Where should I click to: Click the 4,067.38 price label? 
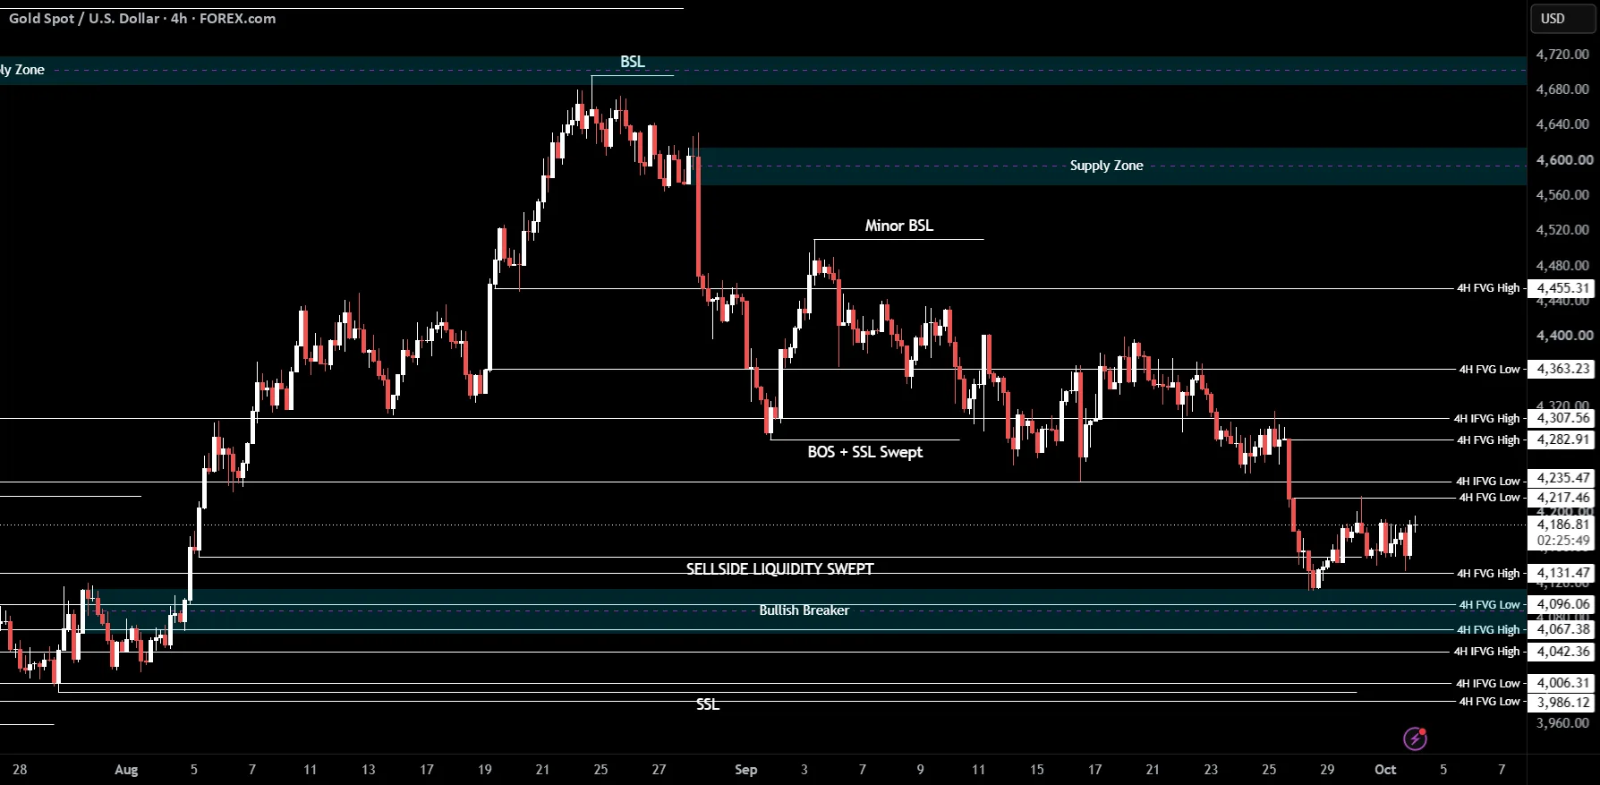[1562, 629]
